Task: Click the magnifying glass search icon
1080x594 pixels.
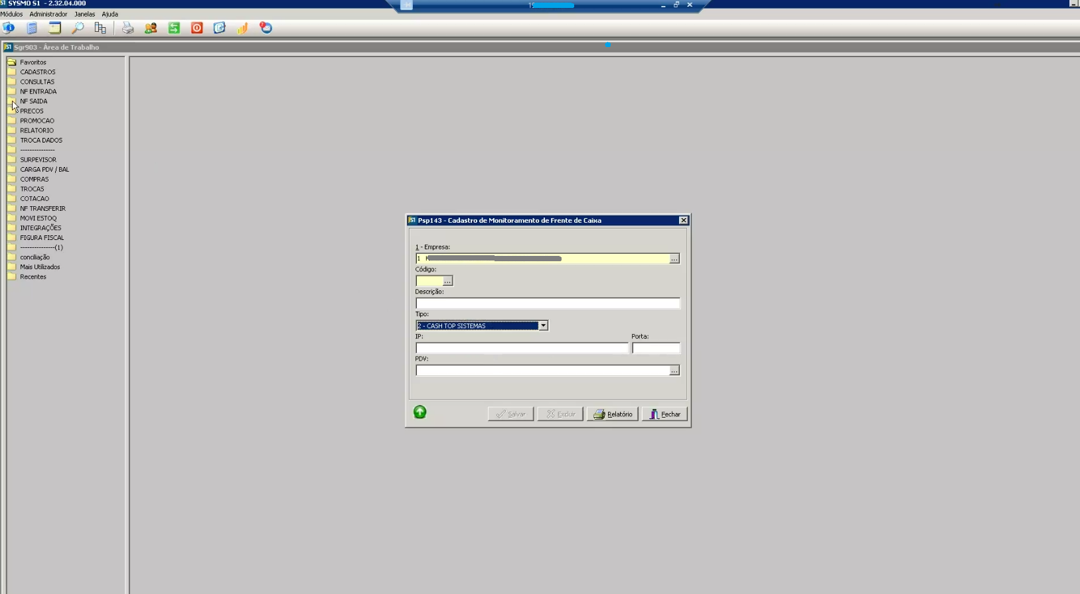Action: tap(78, 28)
